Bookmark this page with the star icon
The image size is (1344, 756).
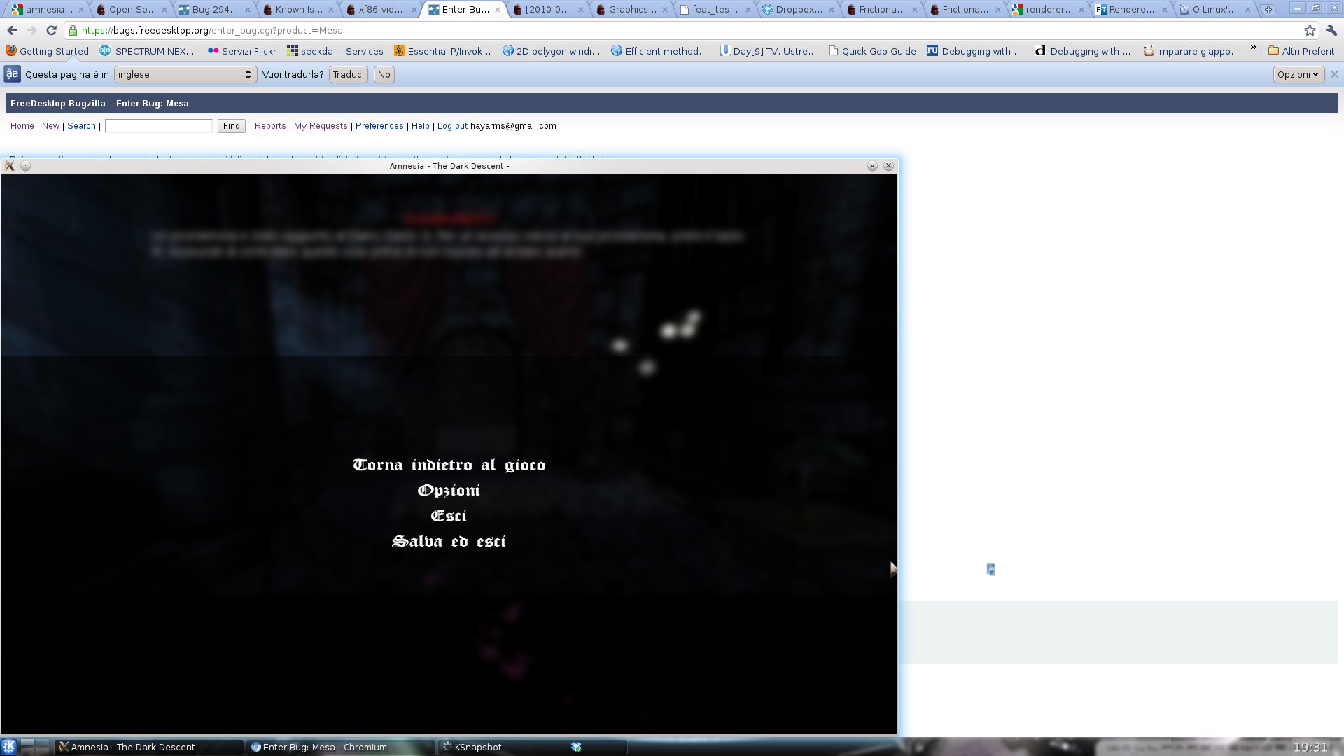coord(1310,31)
